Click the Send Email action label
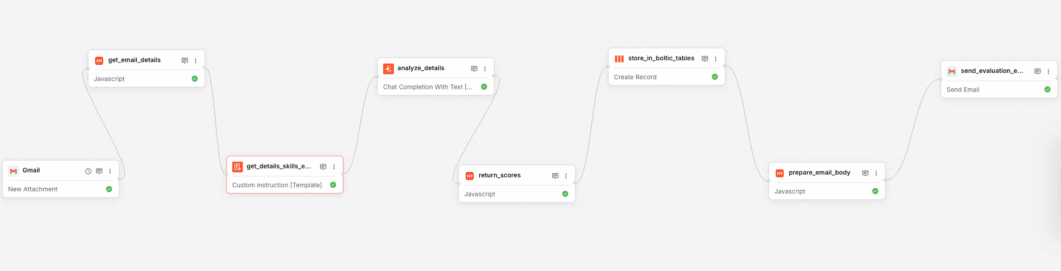The image size is (1061, 271). tap(963, 89)
